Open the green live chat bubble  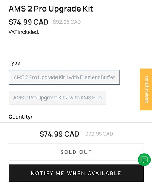tap(144, 160)
